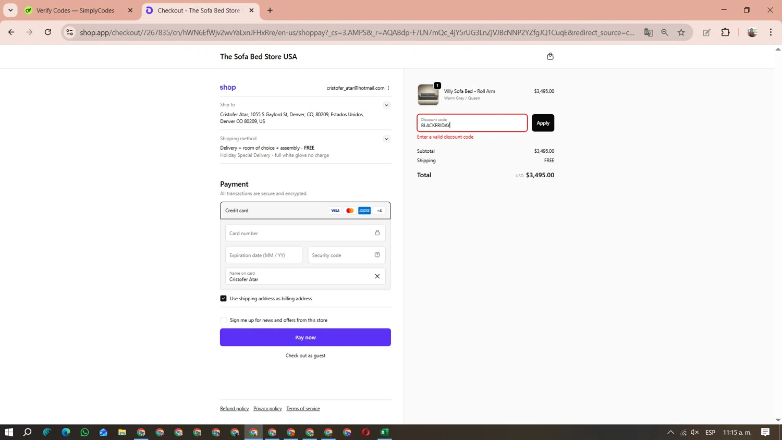Open Microsoft Edge from the taskbar
782x440 pixels.
66,432
